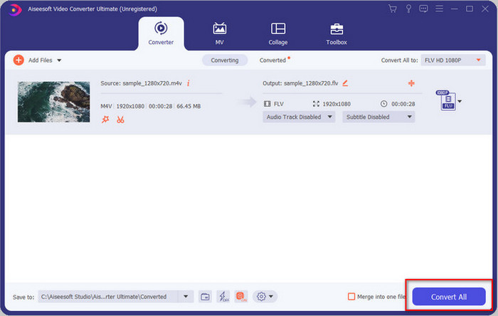Show source file info icon
The height and width of the screenshot is (316, 498).
(x=189, y=83)
